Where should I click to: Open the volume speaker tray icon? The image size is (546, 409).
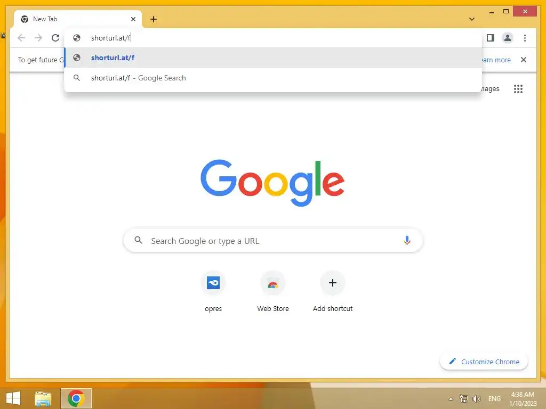click(476, 398)
